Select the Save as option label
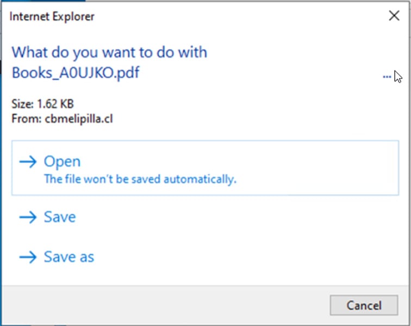The height and width of the screenshot is (326, 411). pos(69,256)
